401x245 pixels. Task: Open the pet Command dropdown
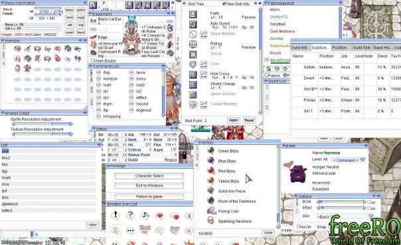click(x=349, y=160)
